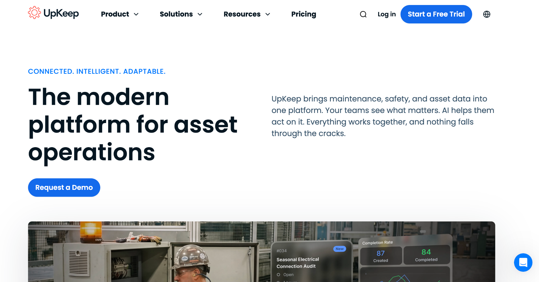Expand the Solutions menu chevron
539x282 pixels.
coord(200,14)
